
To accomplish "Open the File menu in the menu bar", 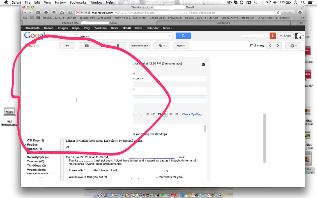I will (27, 3).
